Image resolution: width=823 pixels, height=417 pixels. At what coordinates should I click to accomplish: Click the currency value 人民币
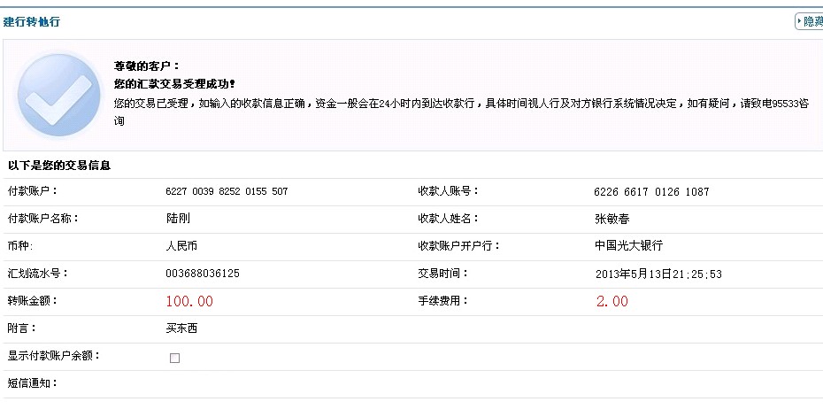tap(182, 246)
